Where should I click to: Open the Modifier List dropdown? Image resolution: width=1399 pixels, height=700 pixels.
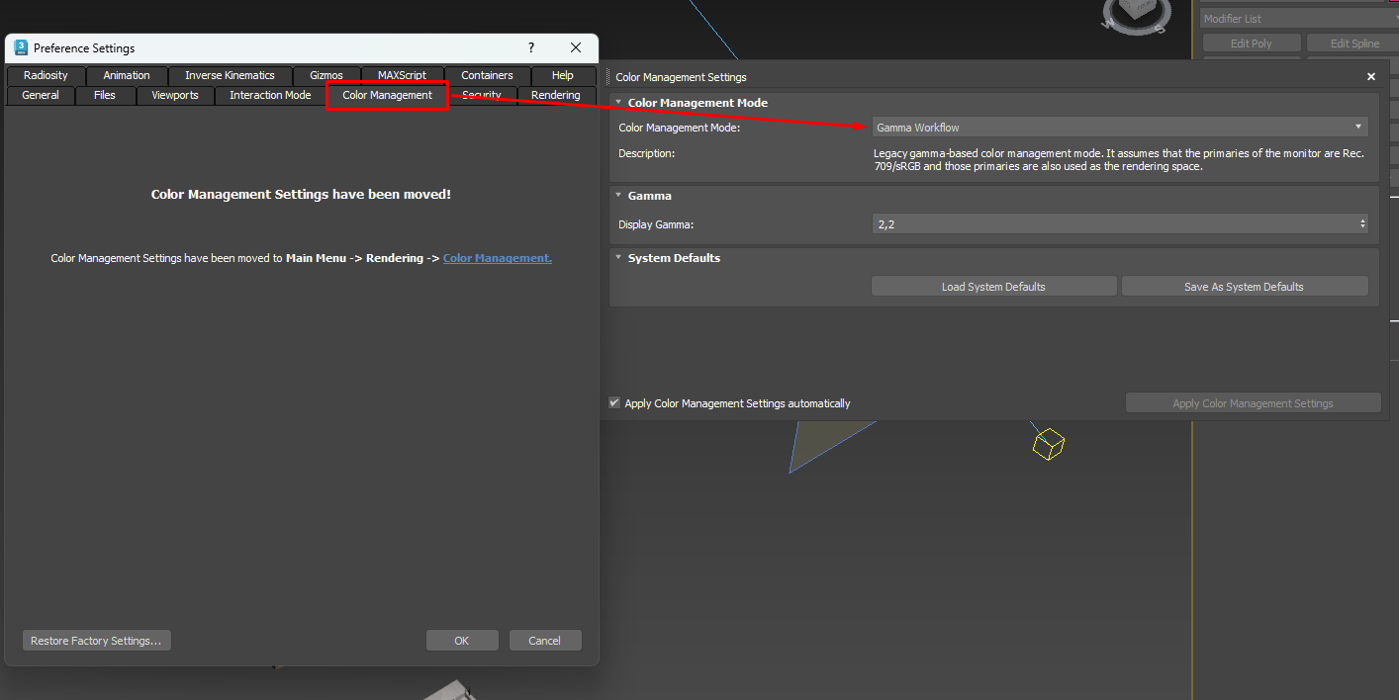[x=1299, y=19]
